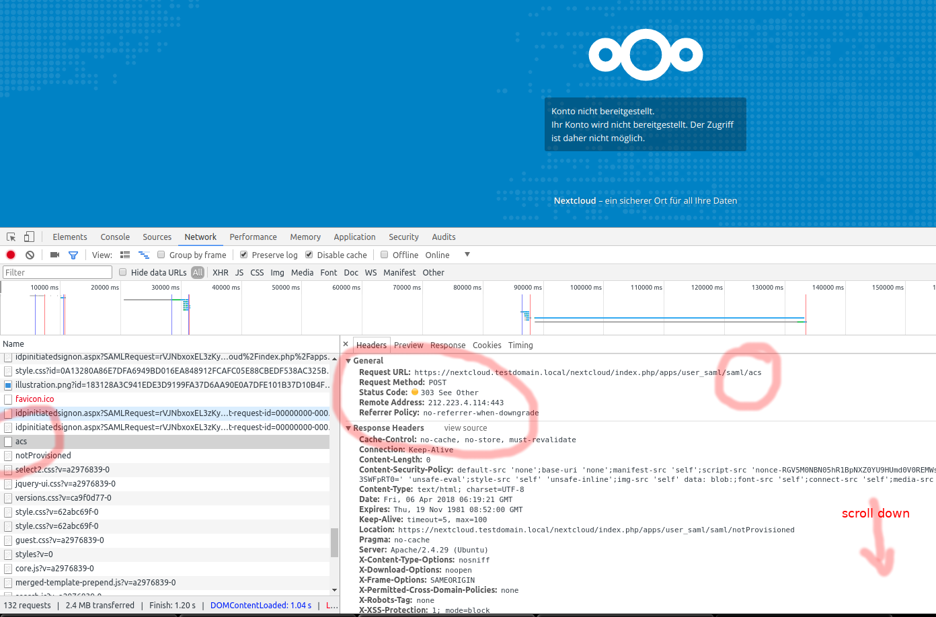
Task: Open the Memory tab
Action: tap(305, 237)
